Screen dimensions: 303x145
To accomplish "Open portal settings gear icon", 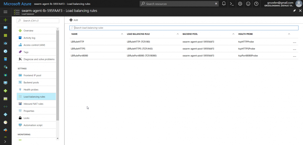I will (x=240, y=4).
